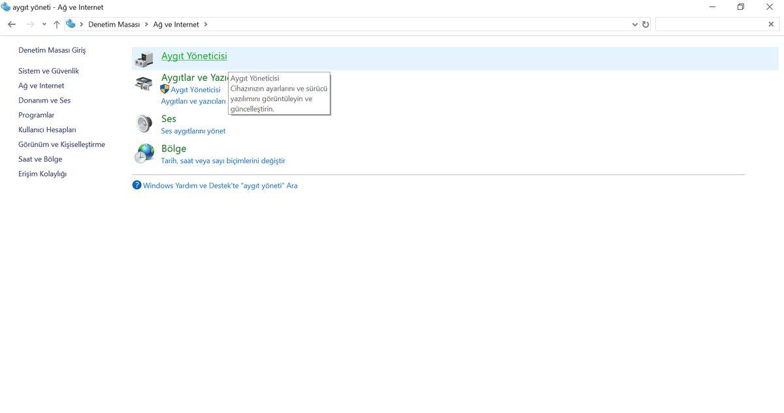Open the Aygıt Yöneticisi heading link
Viewport: 784px width, 413px height.
point(194,56)
